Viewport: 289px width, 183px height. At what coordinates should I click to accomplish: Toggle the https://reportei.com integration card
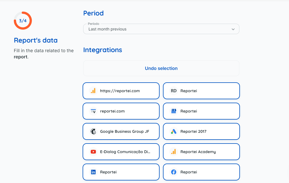tap(121, 91)
